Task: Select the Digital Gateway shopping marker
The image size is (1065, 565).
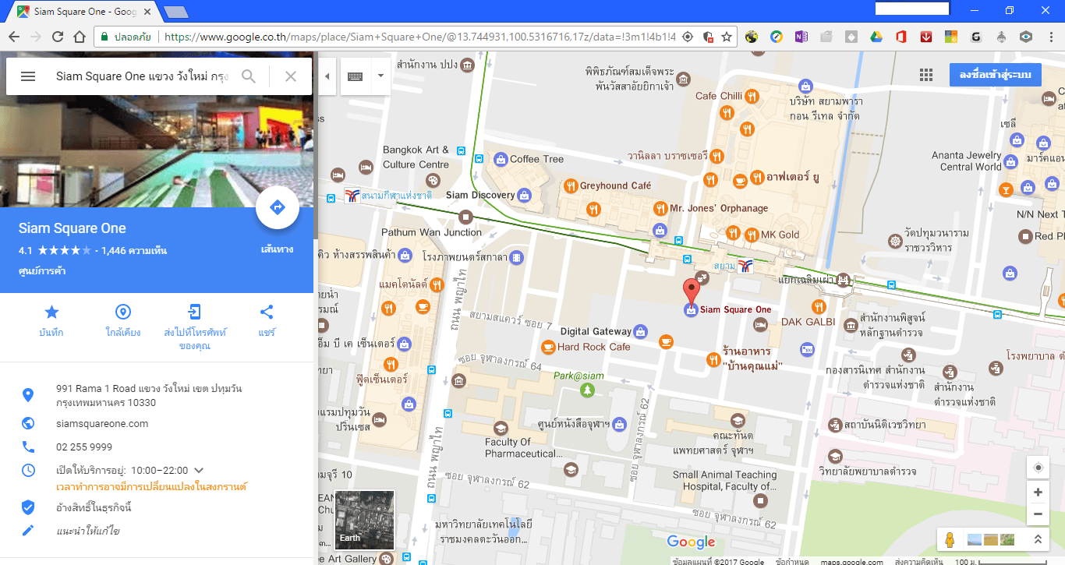Action: pos(640,332)
